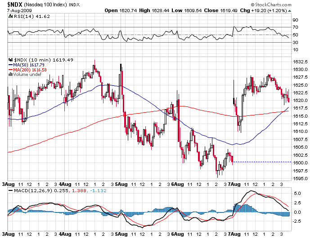Viewport: 315px width, 238px height.
Task: Click the 3Aug label on the price chart axis
Action: tap(8, 184)
